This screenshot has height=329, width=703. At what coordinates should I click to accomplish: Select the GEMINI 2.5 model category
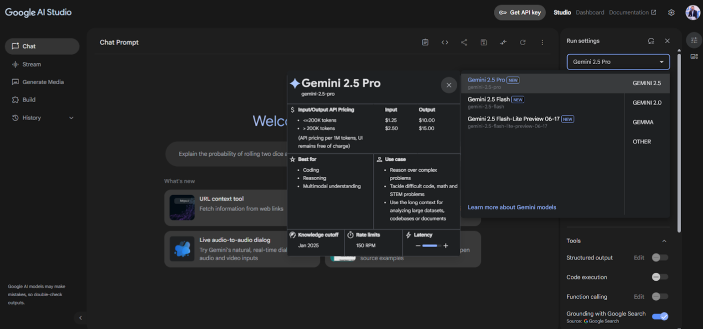coord(646,83)
